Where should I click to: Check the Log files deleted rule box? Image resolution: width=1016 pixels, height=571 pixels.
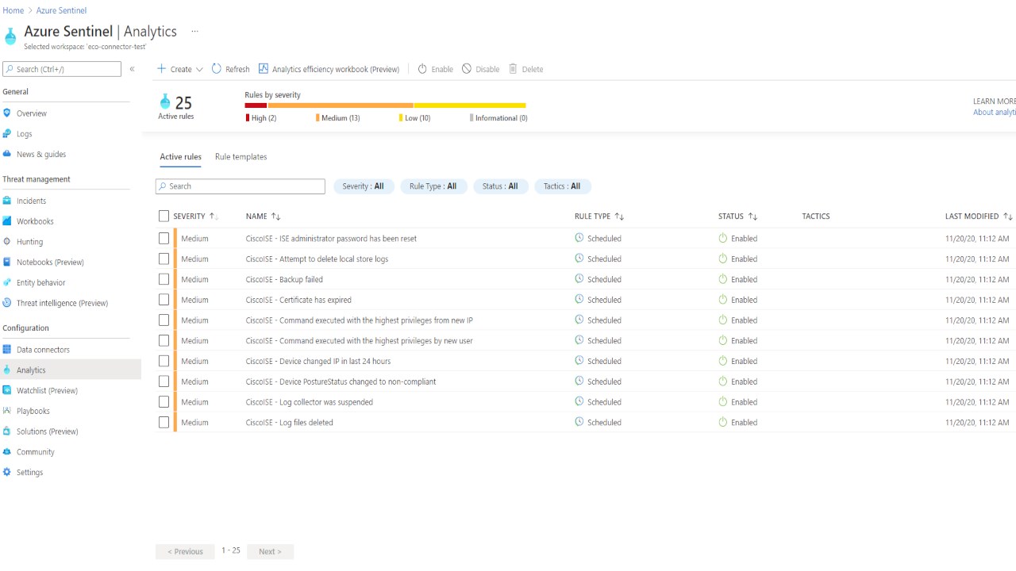pyautogui.click(x=164, y=423)
